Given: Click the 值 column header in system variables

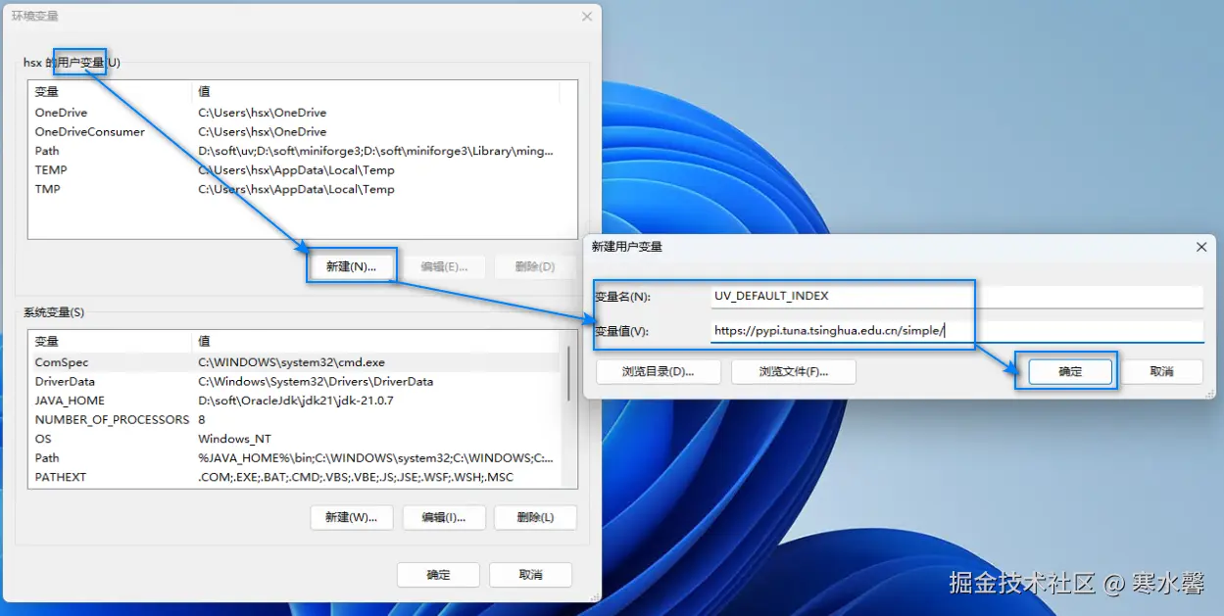Looking at the screenshot, I should (x=375, y=341).
